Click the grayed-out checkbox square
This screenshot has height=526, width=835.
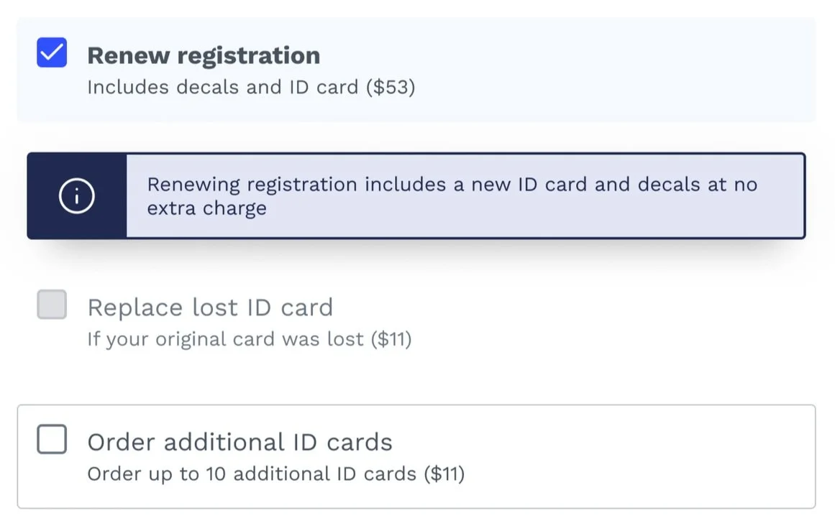[x=51, y=305]
